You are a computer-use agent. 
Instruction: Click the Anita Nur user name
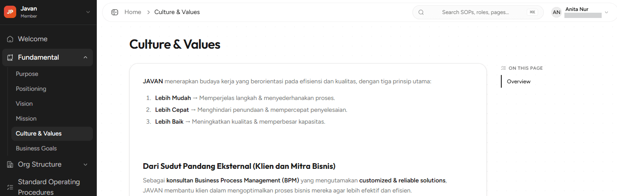click(x=577, y=9)
